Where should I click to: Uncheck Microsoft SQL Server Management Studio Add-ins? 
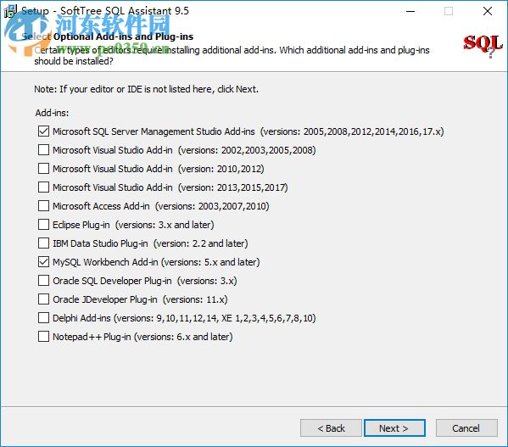click(43, 131)
